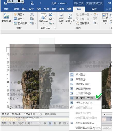Open the Mailings (邮件) tab
113x133 pixels.
coord(54,9)
